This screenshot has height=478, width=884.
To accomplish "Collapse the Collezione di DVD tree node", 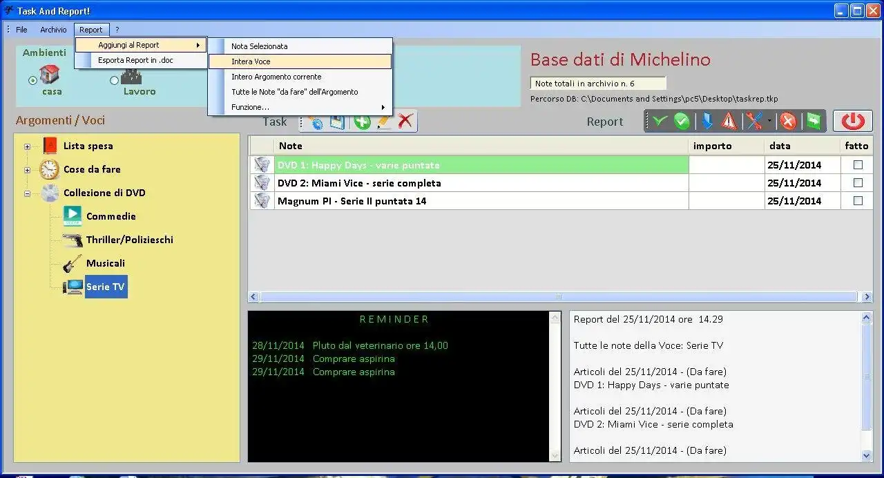I will point(28,193).
